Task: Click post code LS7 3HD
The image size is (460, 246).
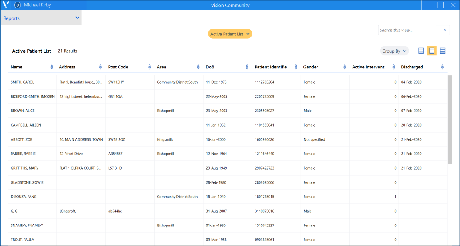Action: tap(115, 168)
